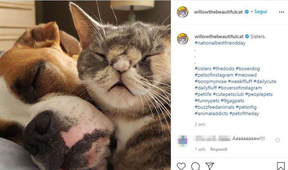The width and height of the screenshot is (288, 170).
Task: Open the #nationalbestfriendday hashtag
Action: click(220, 43)
